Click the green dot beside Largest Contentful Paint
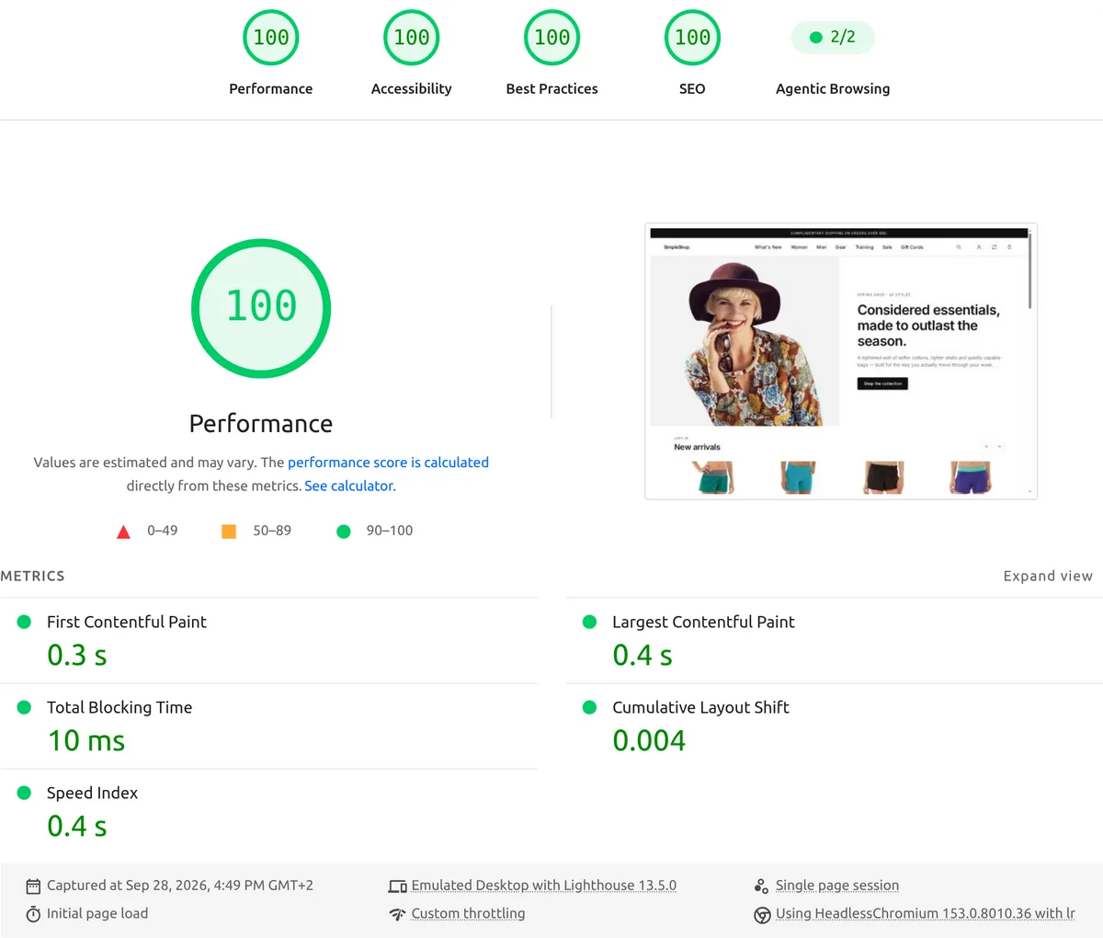 (x=590, y=622)
